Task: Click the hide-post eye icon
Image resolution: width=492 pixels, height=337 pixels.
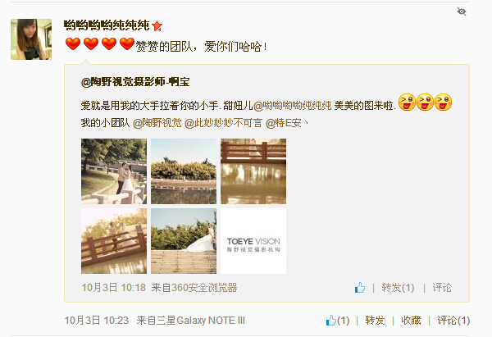Action: [461, 11]
